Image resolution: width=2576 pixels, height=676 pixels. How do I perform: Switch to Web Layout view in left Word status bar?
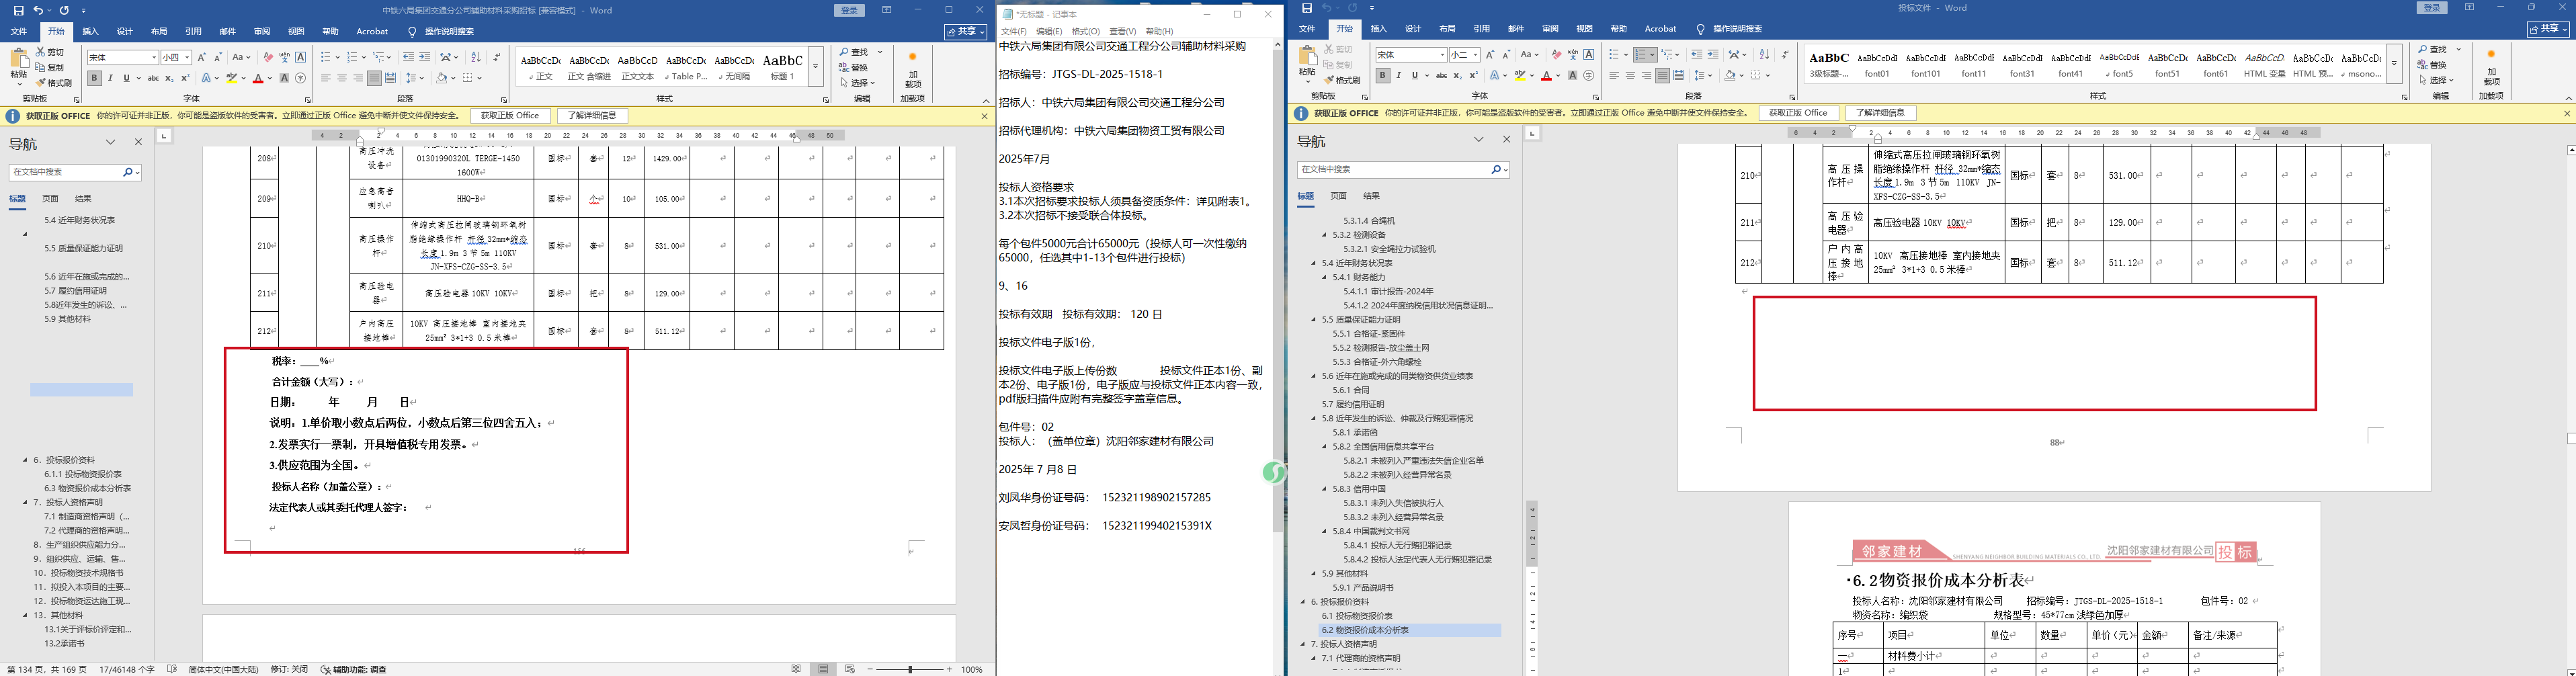click(850, 669)
